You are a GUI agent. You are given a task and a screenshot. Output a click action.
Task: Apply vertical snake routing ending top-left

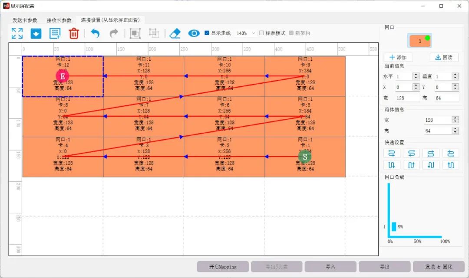click(x=451, y=165)
